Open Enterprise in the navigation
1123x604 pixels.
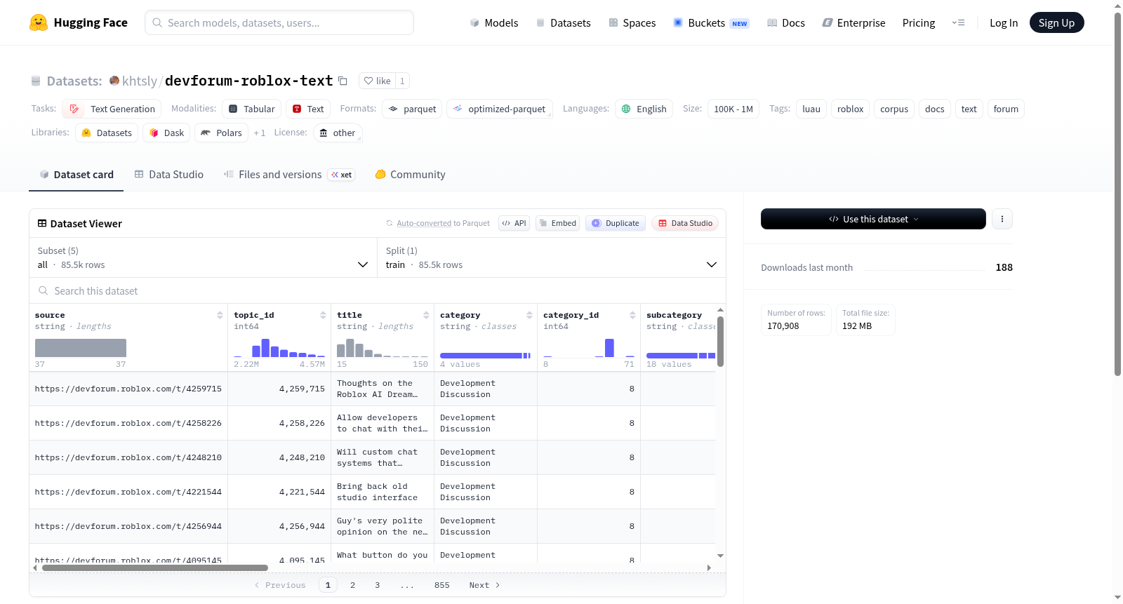[853, 22]
